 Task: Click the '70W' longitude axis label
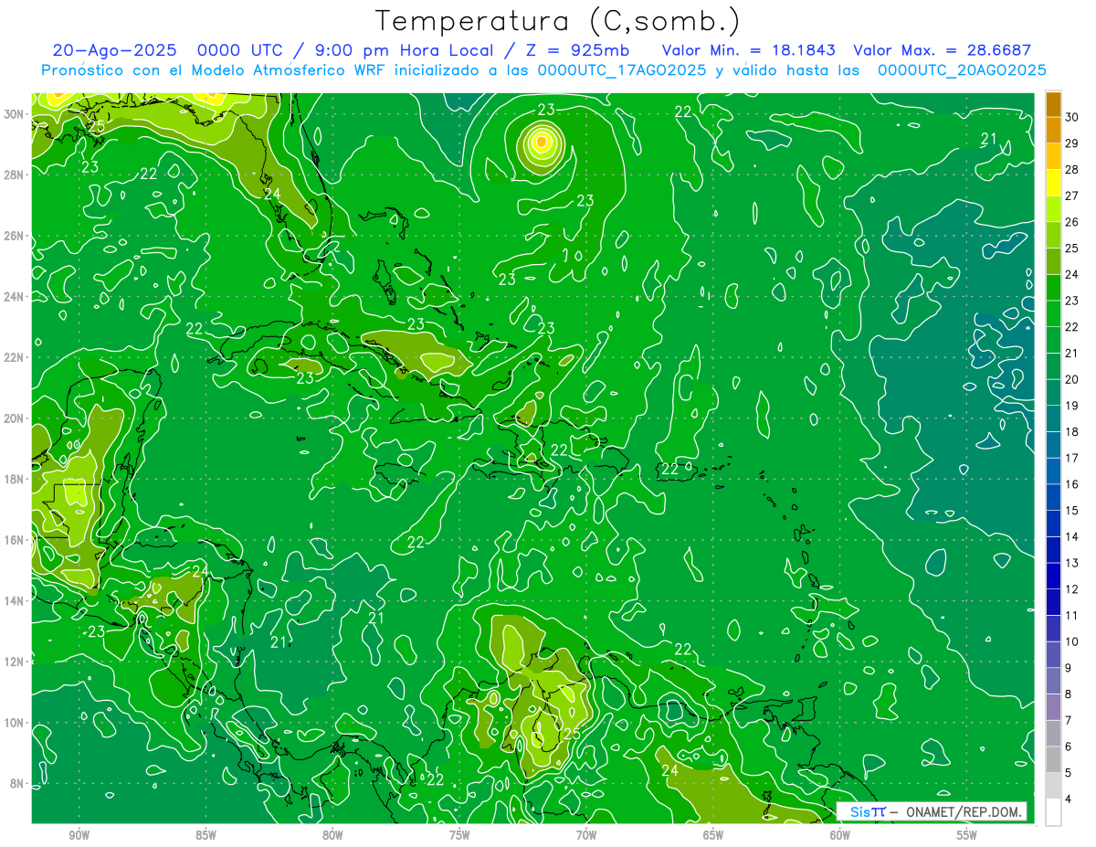coord(586,835)
